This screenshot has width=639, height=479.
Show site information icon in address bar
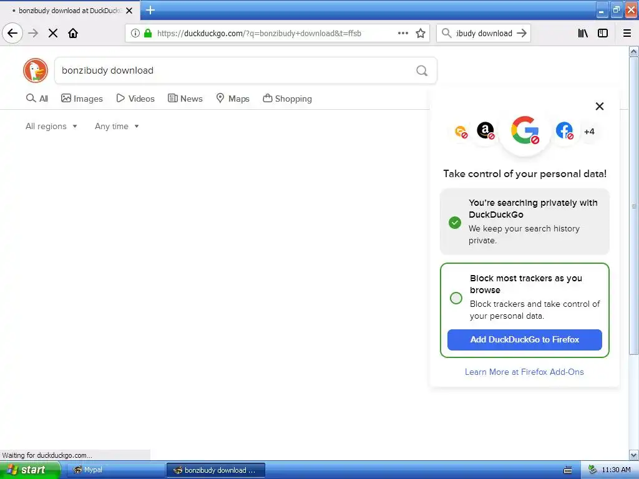pos(135,33)
